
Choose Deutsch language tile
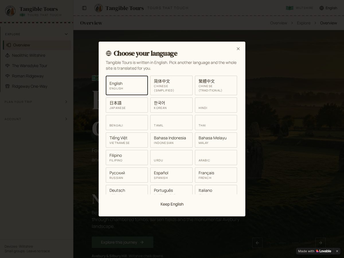[x=127, y=190]
